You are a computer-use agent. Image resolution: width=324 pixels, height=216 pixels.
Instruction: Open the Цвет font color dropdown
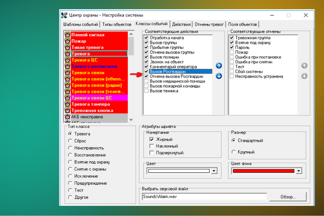[x=213, y=171]
